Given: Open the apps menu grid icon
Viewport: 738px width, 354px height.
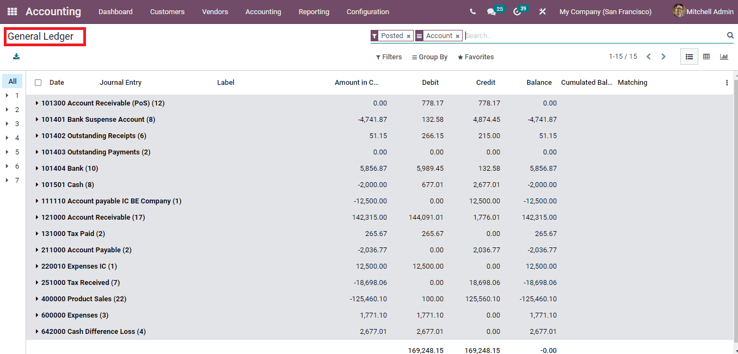Looking at the screenshot, I should click(x=11, y=11).
